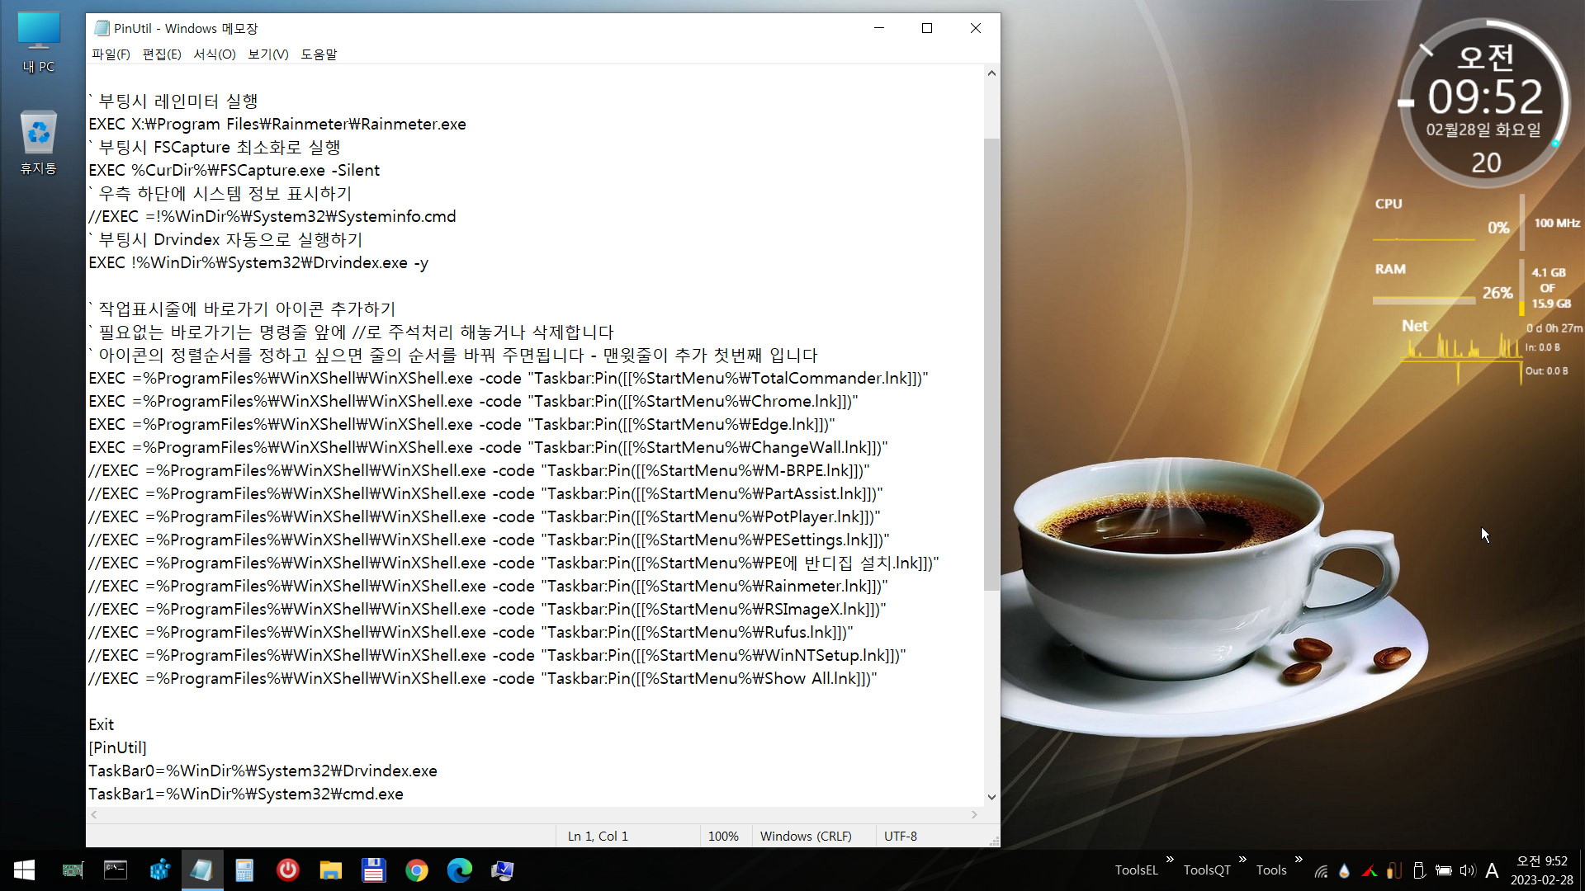Open the monitor checkmark icon in taskbar
This screenshot has height=891, width=1585.
point(503,870)
